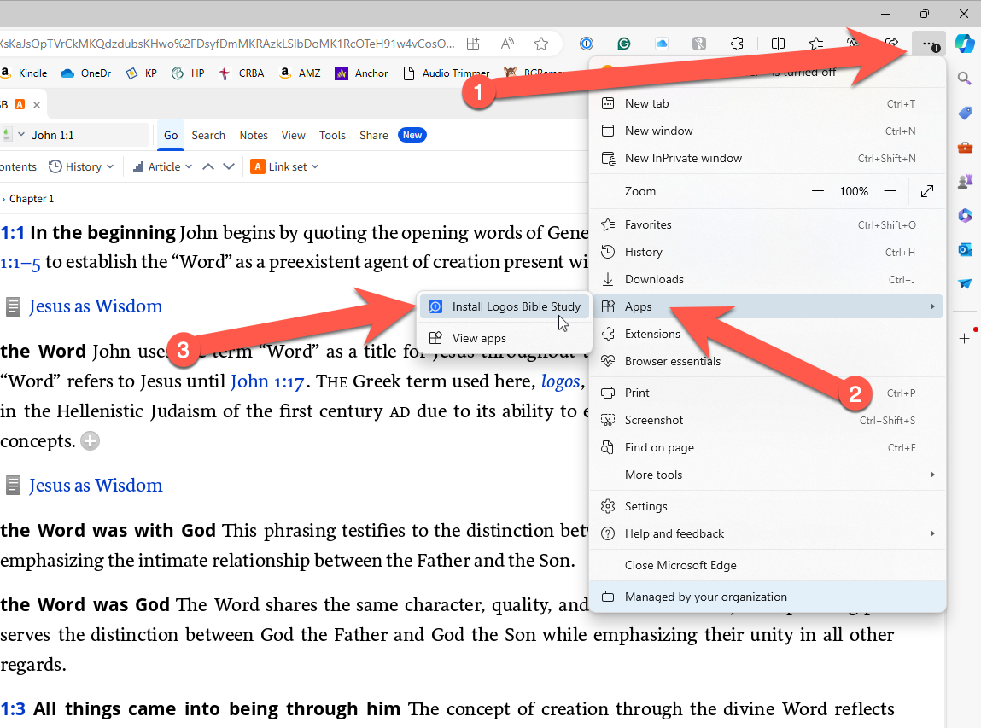Close the Logos browser tab
981x728 pixels.
[x=37, y=104]
